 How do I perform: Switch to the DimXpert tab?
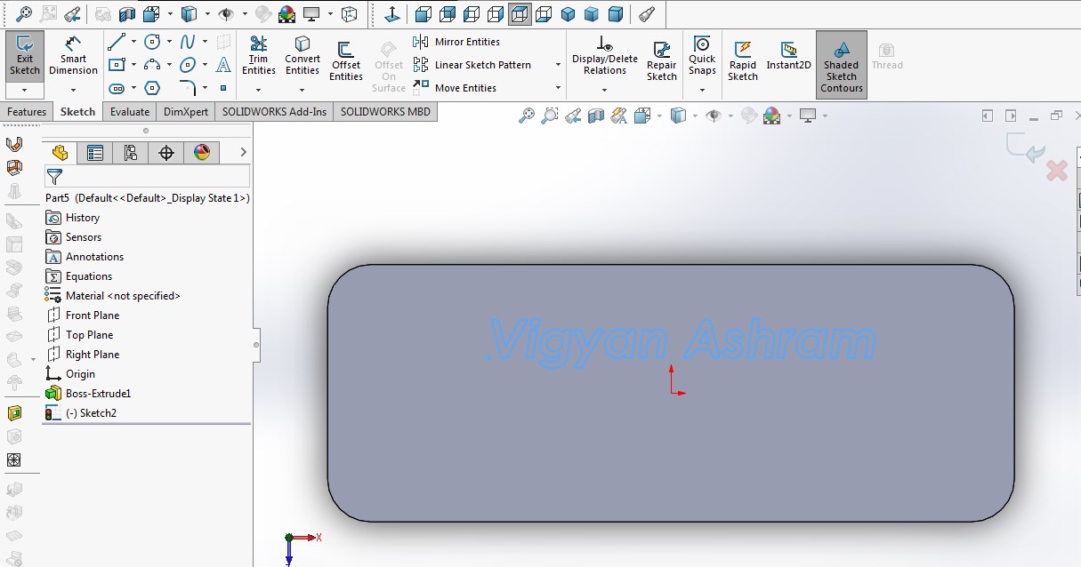[186, 112]
